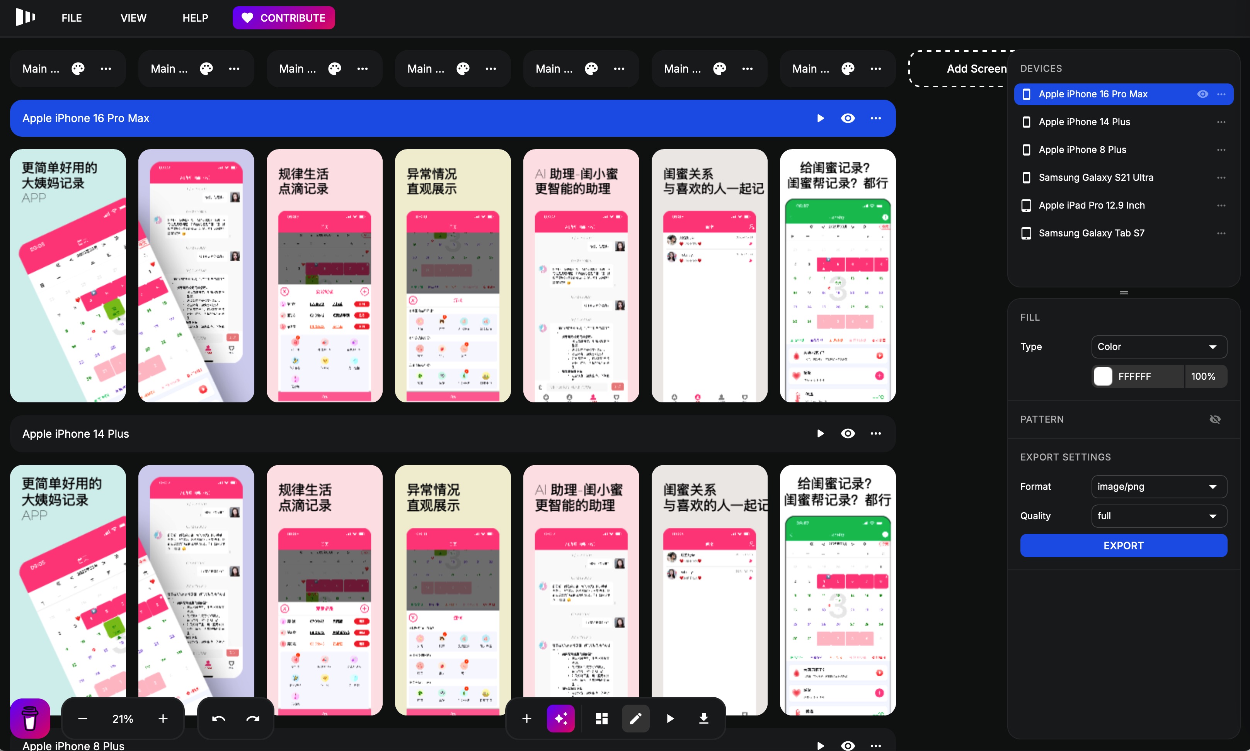Image resolution: width=1250 pixels, height=751 pixels.
Task: Toggle visibility of iPhone 16 Pro Max row
Action: click(848, 118)
